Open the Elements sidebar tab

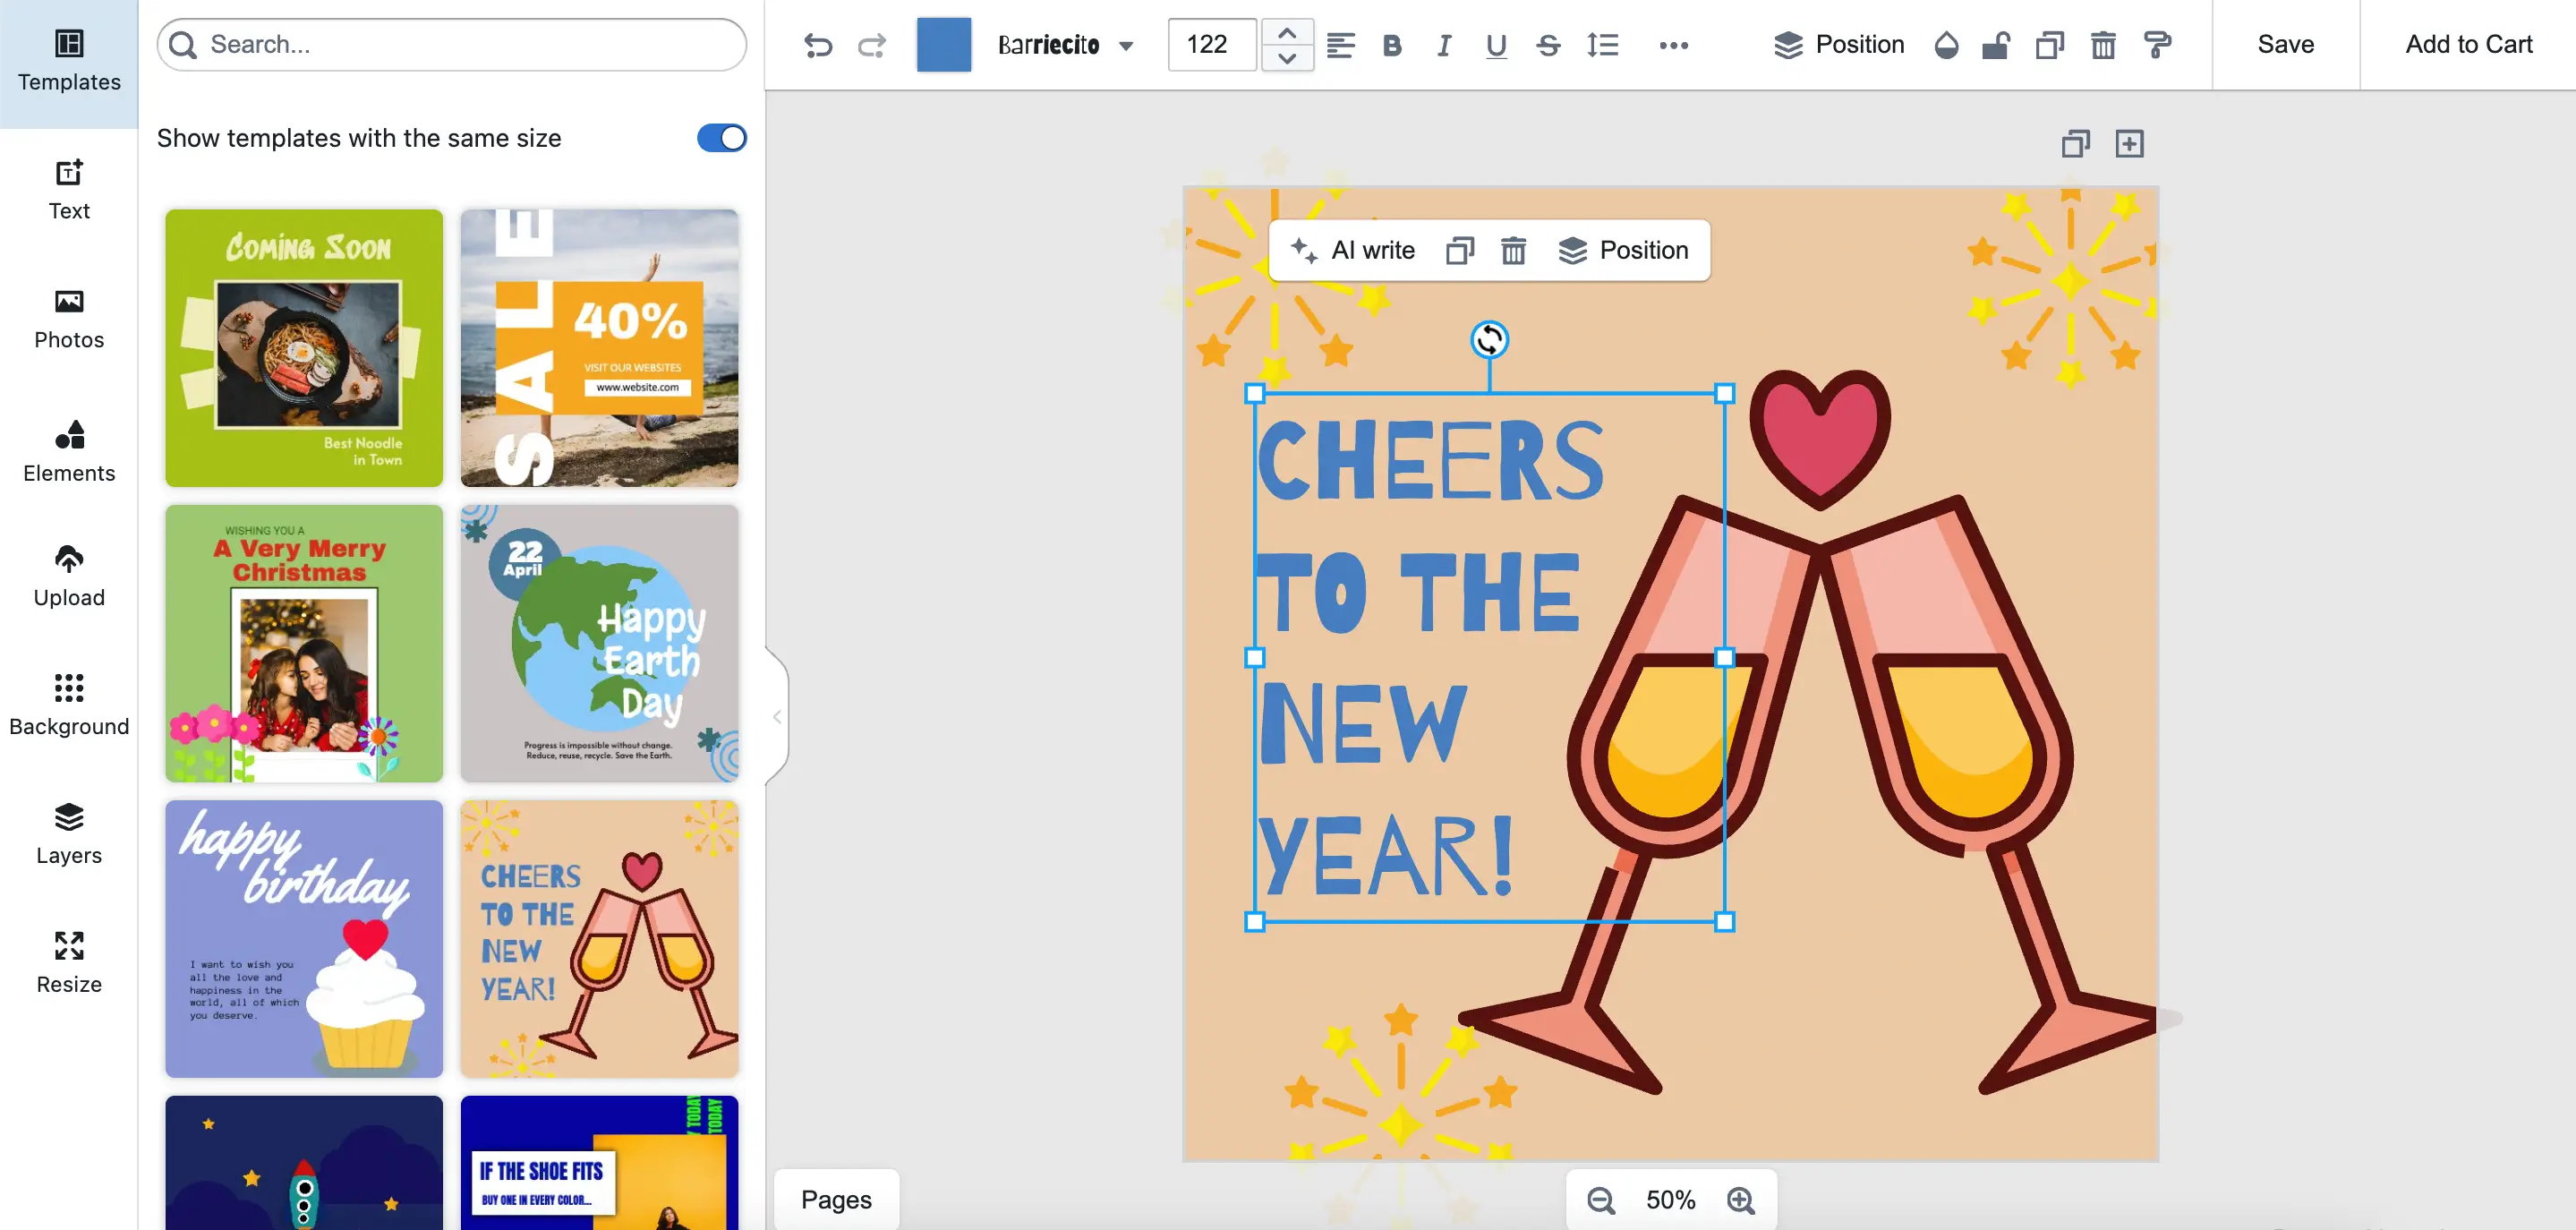point(69,451)
